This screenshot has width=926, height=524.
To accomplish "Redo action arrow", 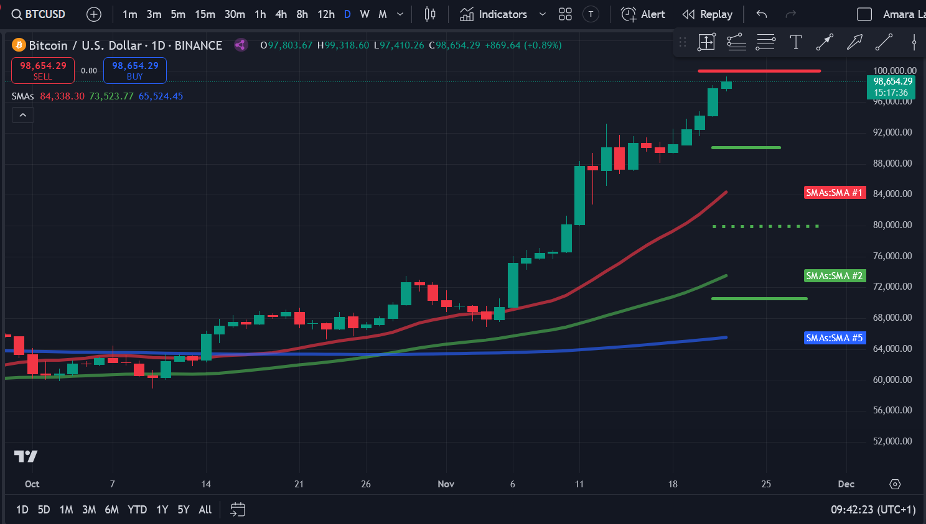I will pyautogui.click(x=791, y=14).
